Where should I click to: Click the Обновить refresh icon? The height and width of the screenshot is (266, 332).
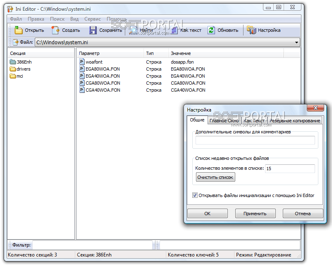[211, 30]
